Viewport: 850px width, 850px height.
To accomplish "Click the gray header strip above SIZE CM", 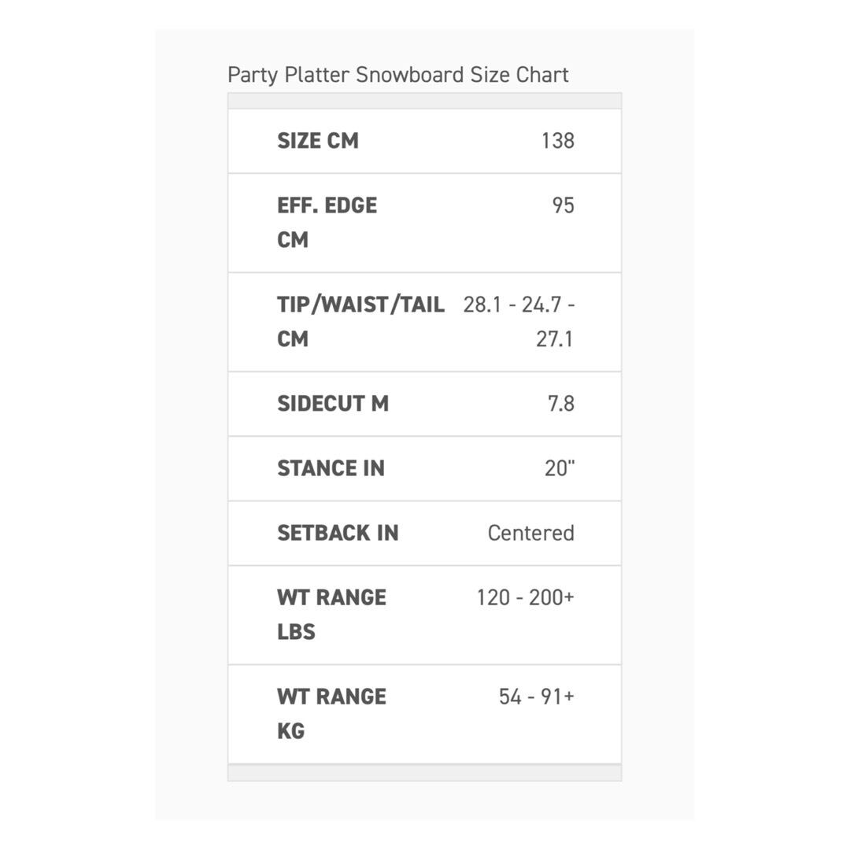I will point(424,101).
